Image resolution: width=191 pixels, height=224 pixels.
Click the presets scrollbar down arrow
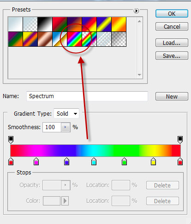point(139,75)
